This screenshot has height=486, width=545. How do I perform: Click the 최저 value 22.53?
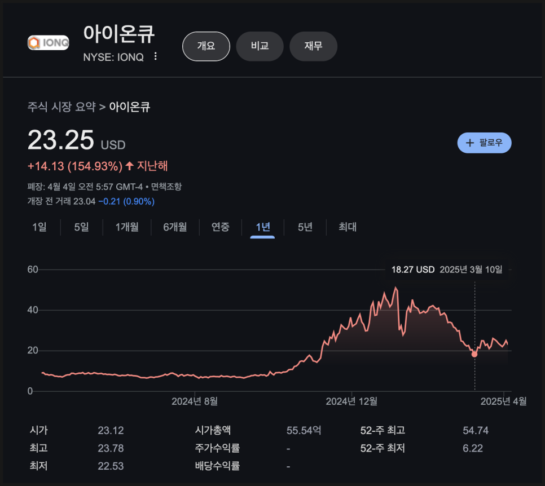click(111, 466)
